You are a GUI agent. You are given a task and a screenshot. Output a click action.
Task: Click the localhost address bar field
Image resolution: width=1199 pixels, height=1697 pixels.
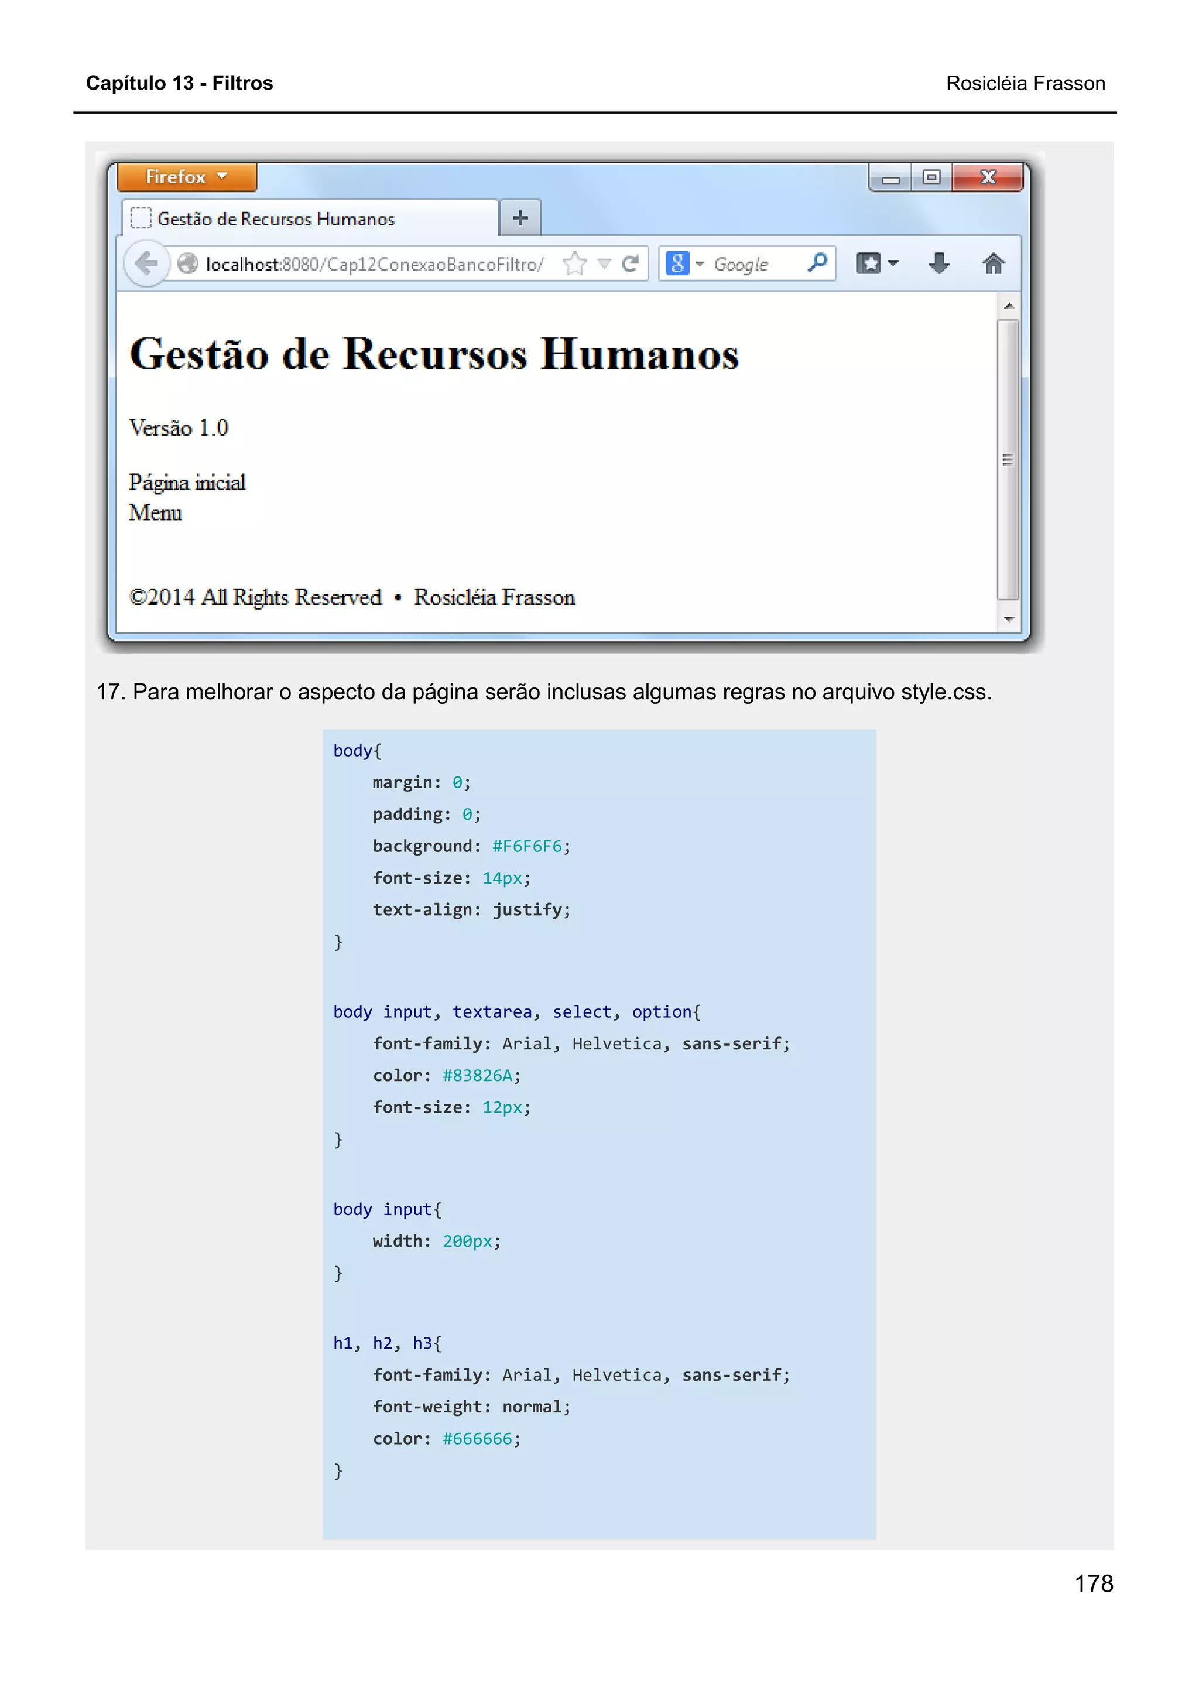(x=374, y=265)
